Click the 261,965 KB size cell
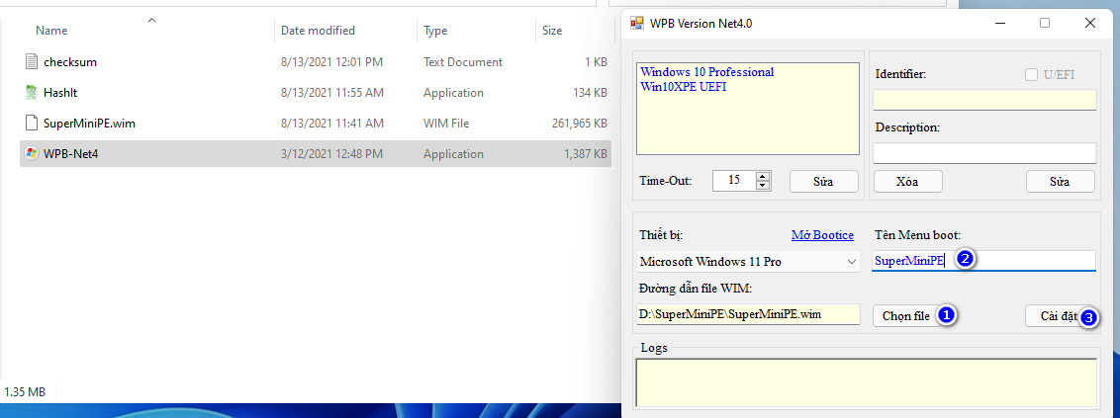This screenshot has height=418, width=1120. [579, 124]
